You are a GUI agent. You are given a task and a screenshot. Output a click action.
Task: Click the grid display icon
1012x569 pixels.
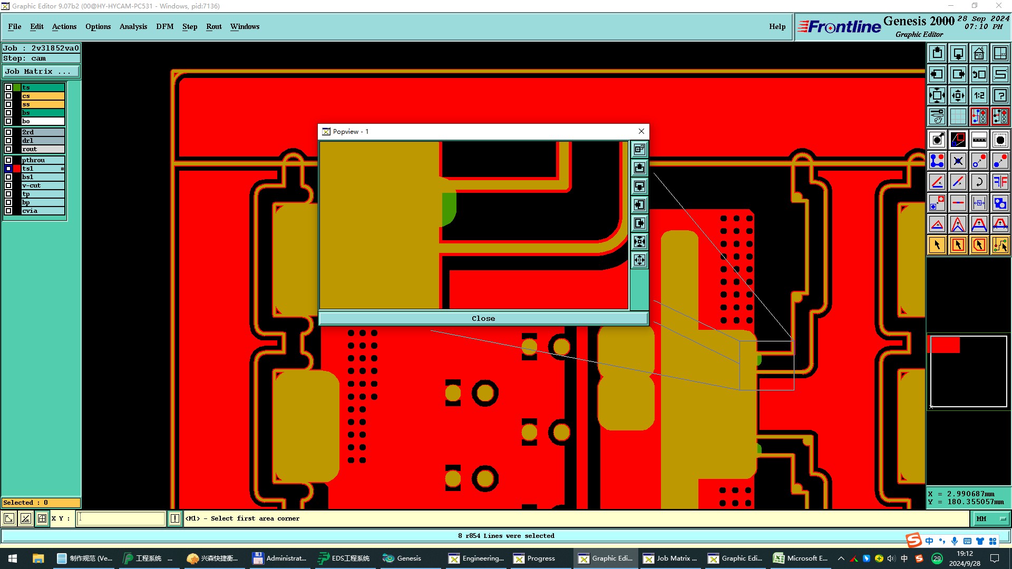click(x=958, y=116)
